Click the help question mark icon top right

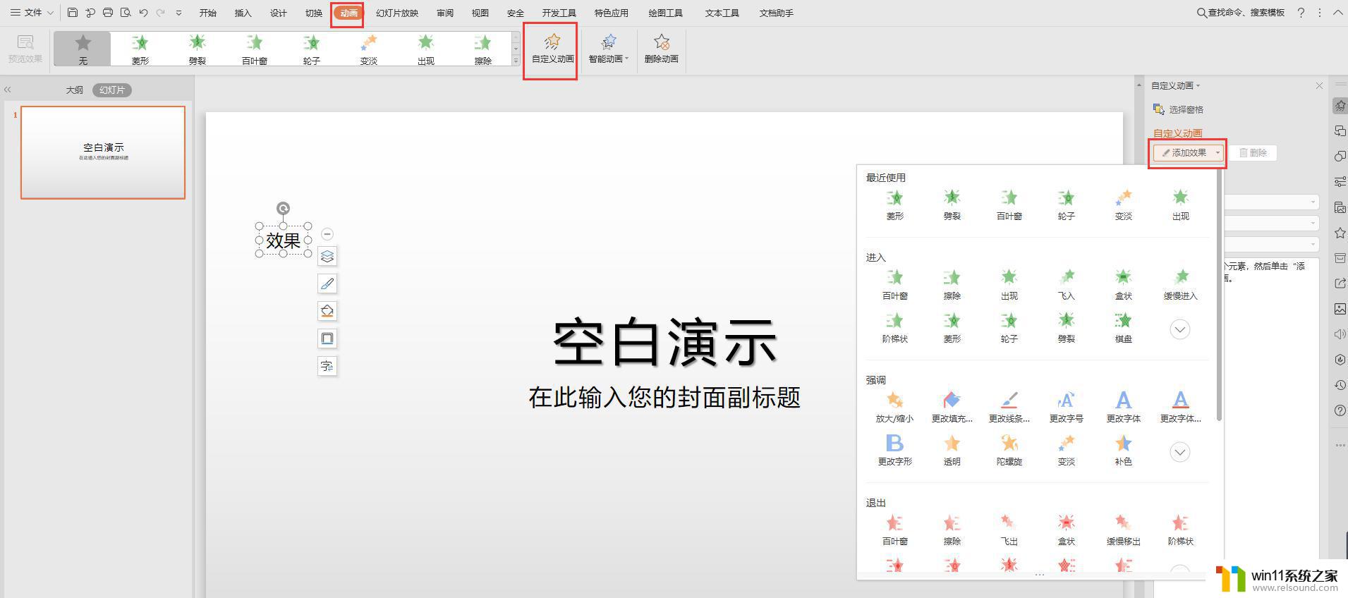[1301, 13]
